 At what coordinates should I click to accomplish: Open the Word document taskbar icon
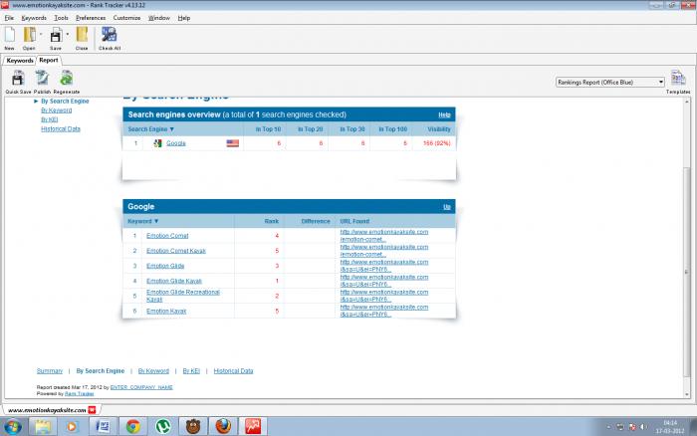[x=103, y=427]
